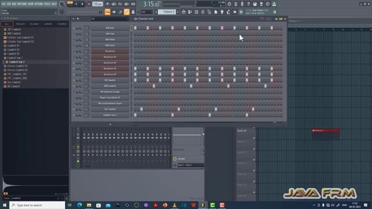Viewport: 372px width, 209px height.
Task: Click the Windows Start button
Action: 4,205
